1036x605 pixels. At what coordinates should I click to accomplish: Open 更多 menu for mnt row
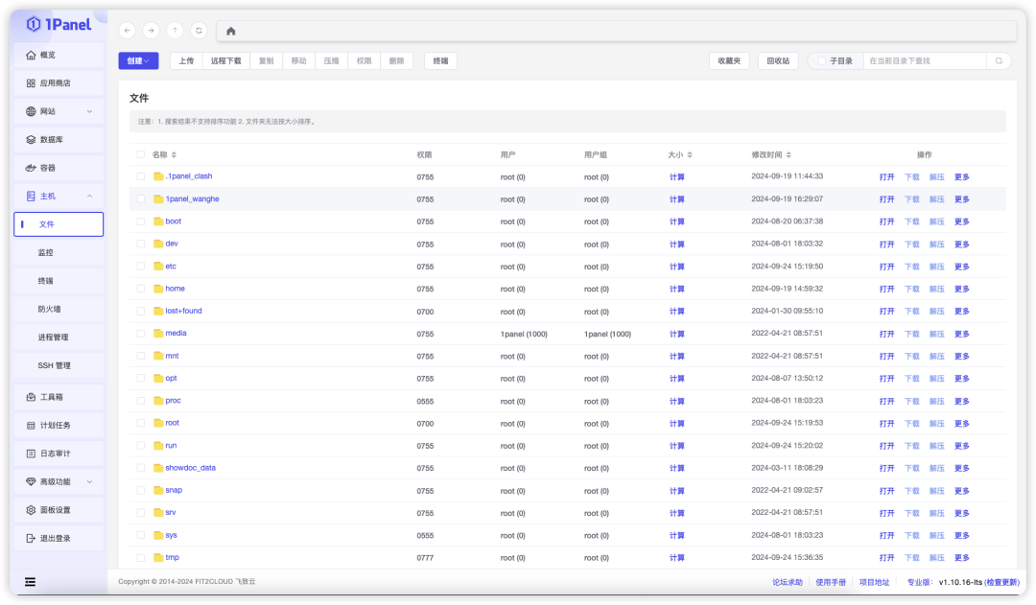point(962,356)
